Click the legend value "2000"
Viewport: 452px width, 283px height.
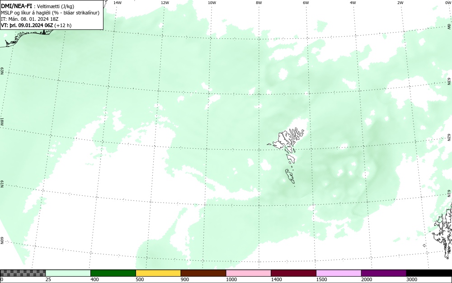tap(367, 279)
